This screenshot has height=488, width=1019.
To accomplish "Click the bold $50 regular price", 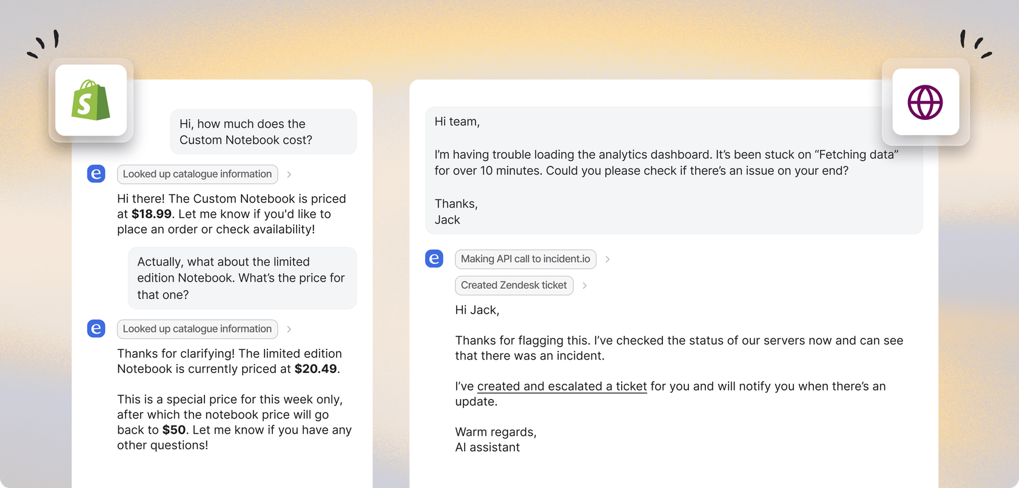I will click(x=174, y=430).
